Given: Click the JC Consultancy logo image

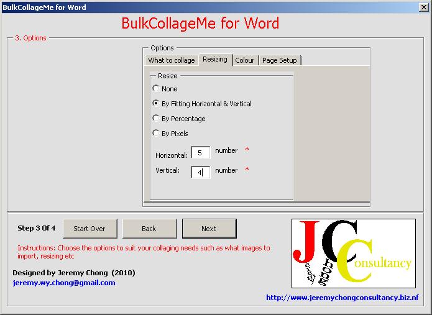Looking at the screenshot, I should coord(354,253).
